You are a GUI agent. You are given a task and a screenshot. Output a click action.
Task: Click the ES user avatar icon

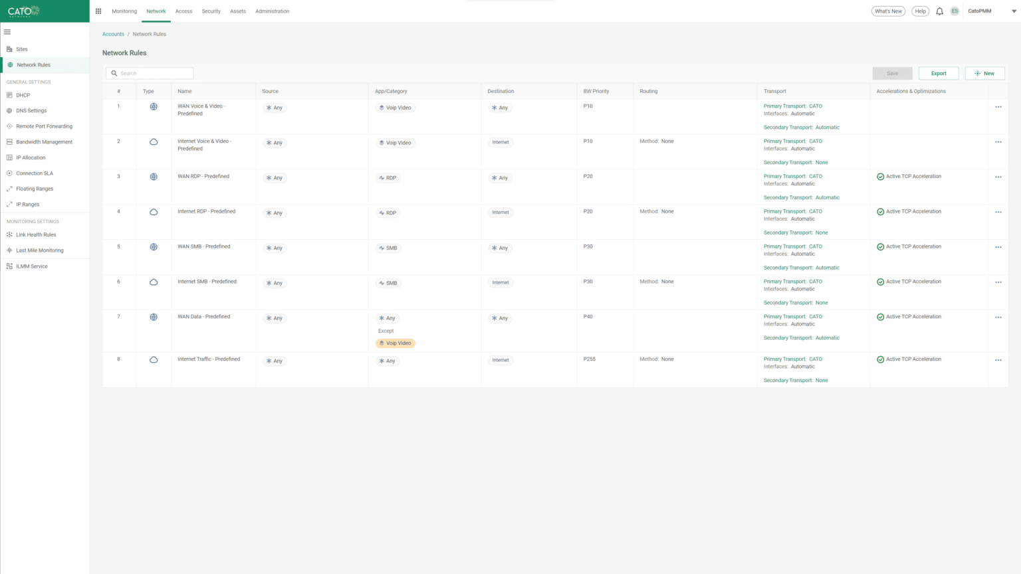click(x=955, y=11)
